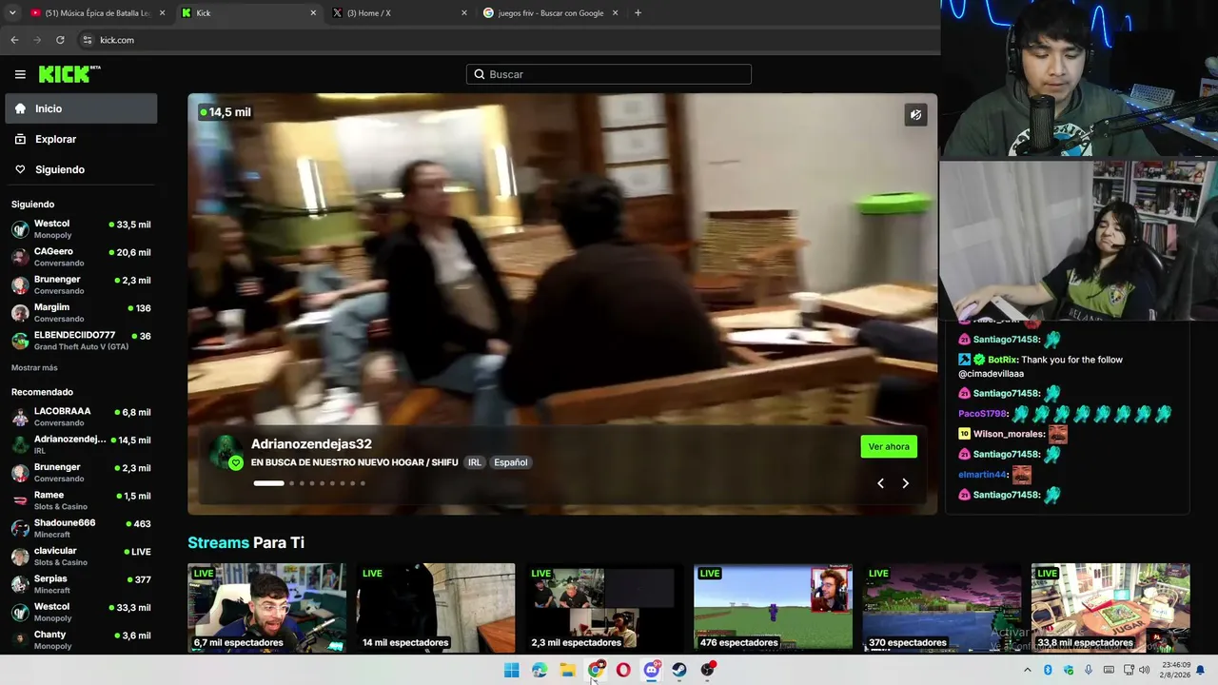Screen dimensions: 1218x685
Task: Open Chanty Monopoly channel
Action: point(81,639)
